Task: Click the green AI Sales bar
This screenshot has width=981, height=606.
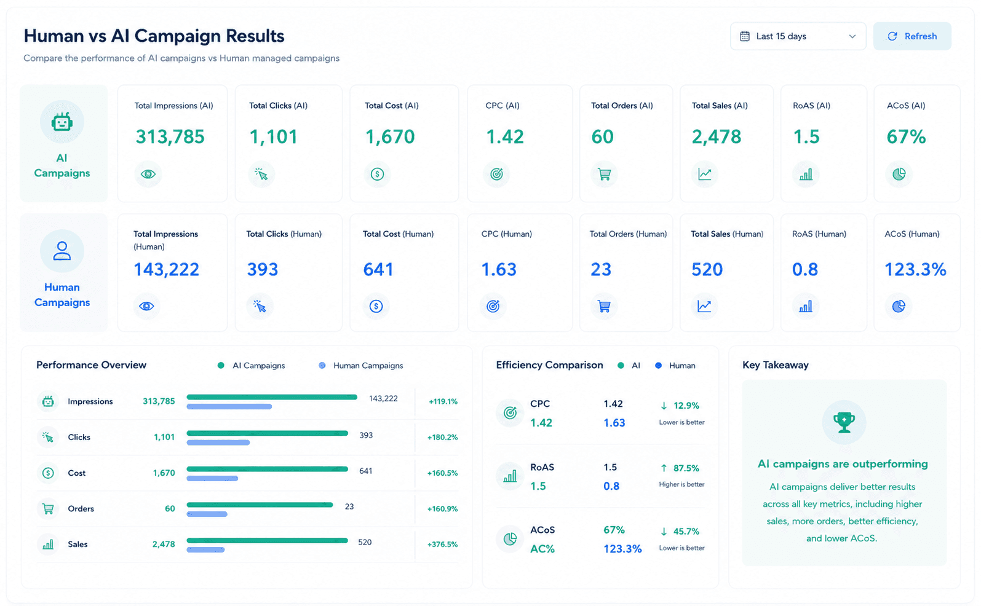Action: click(x=267, y=540)
